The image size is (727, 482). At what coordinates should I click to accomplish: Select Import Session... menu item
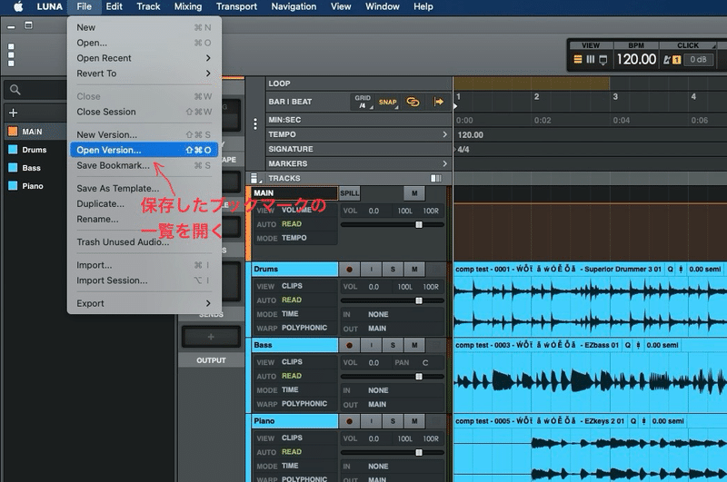[144, 280]
